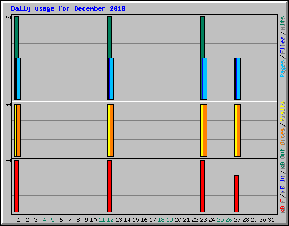Click green day label '18' on the x-axis
This screenshot has width=289, height=226.
[x=161, y=220]
